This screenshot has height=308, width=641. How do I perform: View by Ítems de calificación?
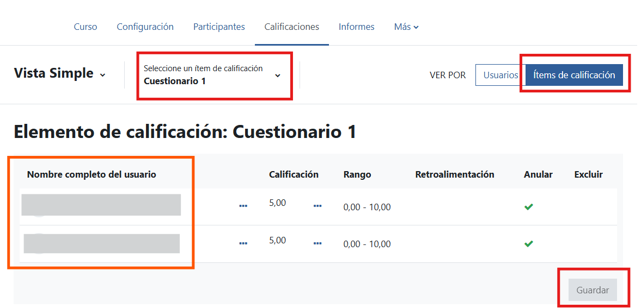tap(574, 75)
